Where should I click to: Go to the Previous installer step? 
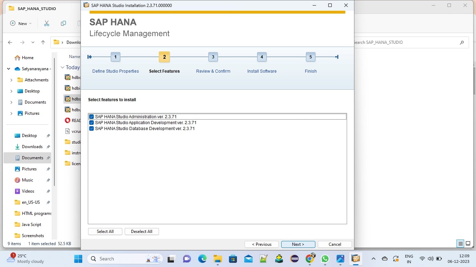(x=262, y=244)
